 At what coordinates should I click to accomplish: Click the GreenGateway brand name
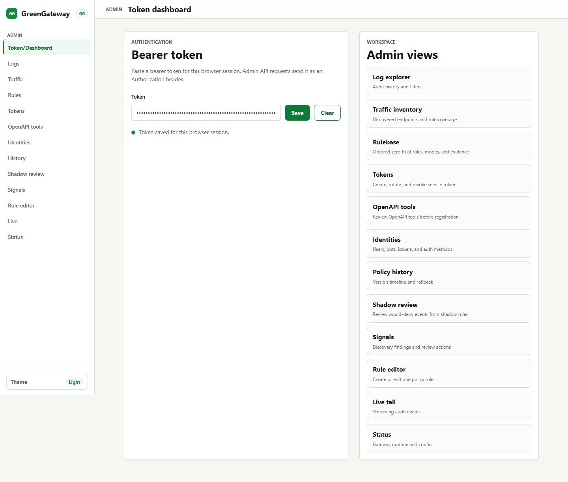pos(45,14)
